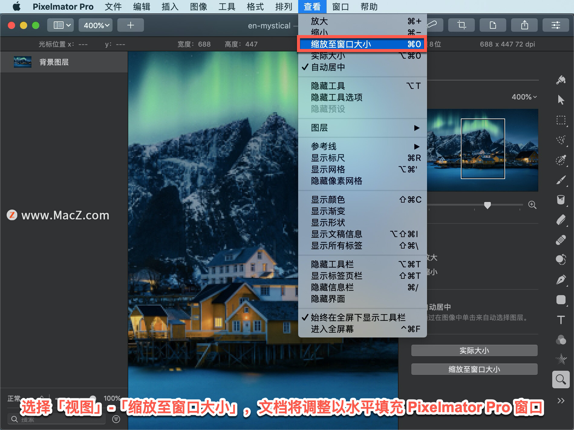This screenshot has height=430, width=574.
Task: Select the Shape tool
Action: pos(561,300)
